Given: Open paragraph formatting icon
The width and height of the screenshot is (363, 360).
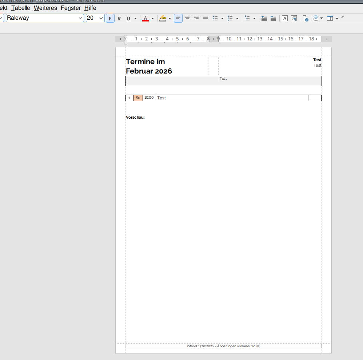Looking at the screenshot, I should (x=294, y=18).
